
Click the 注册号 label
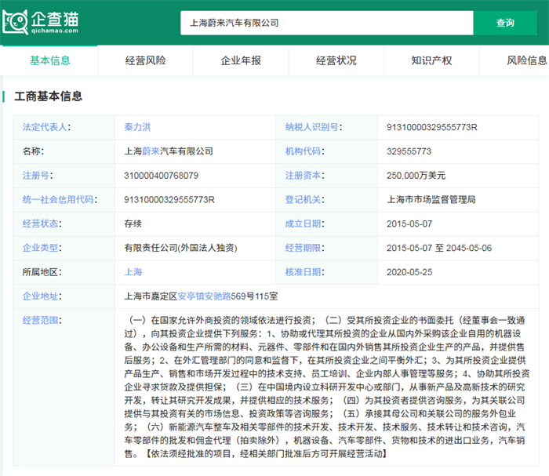(38, 176)
